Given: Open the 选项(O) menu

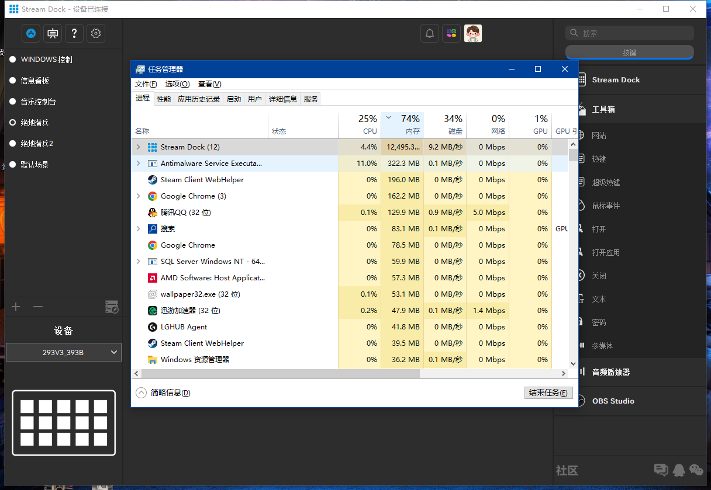Looking at the screenshot, I should click(x=177, y=84).
